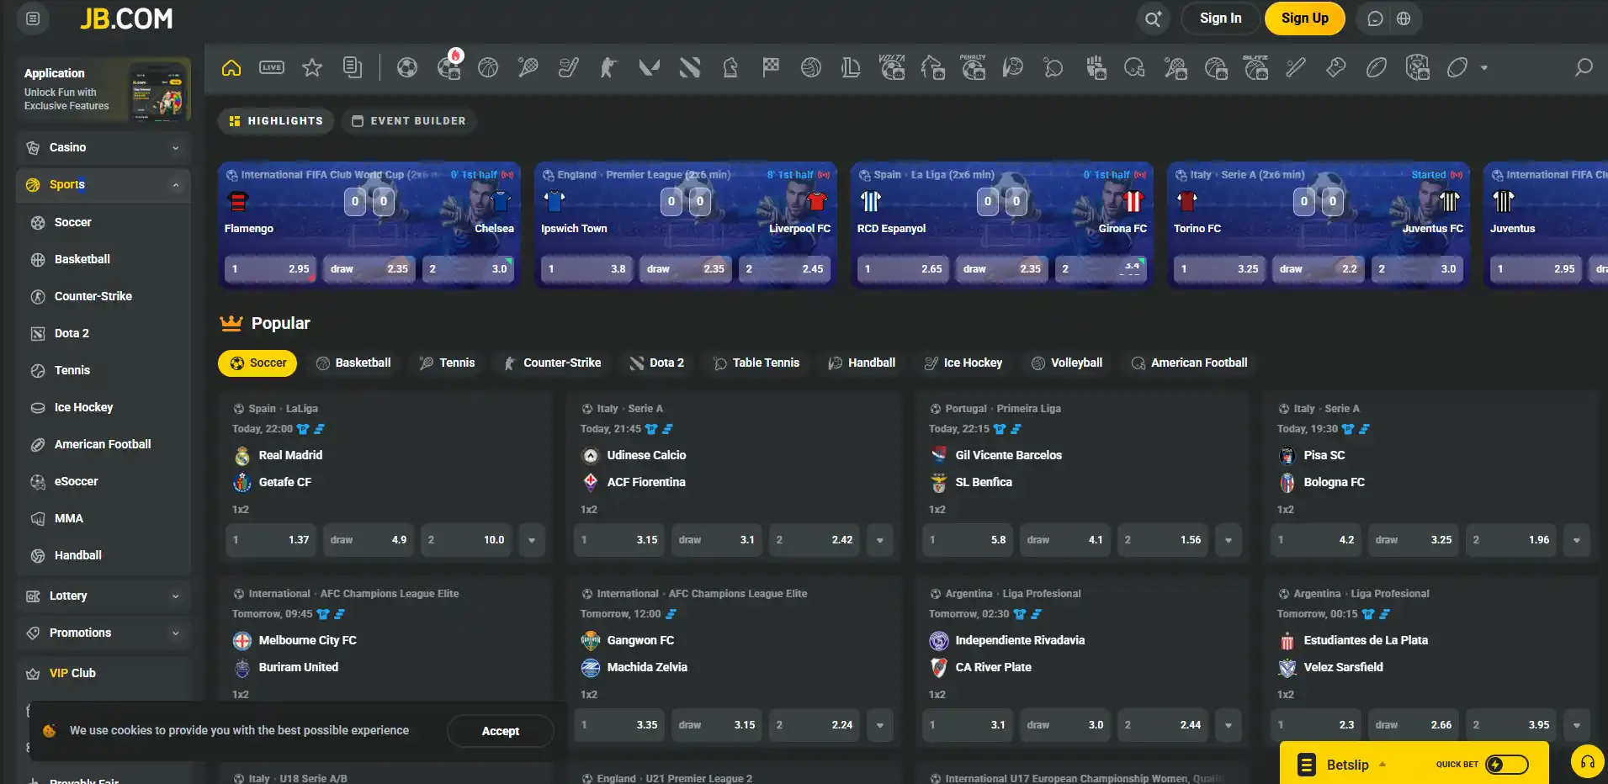Bet on Real Madrid win at 1.37
Viewport: 1608px width, 784px height.
click(x=271, y=540)
